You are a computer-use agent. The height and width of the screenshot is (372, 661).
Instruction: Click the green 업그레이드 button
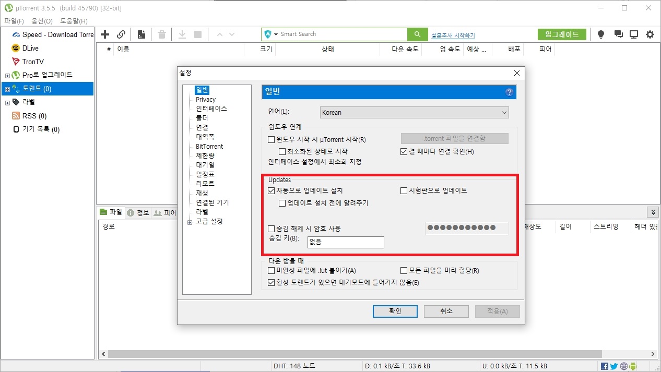pos(562,34)
